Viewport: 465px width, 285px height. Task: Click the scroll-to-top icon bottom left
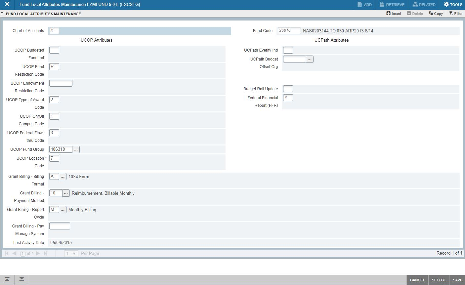pos(7,279)
